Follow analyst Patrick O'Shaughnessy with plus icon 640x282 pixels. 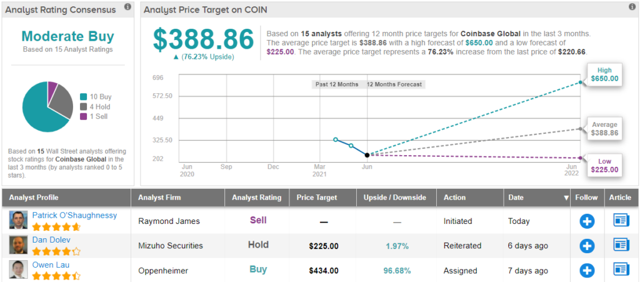pos(587,221)
